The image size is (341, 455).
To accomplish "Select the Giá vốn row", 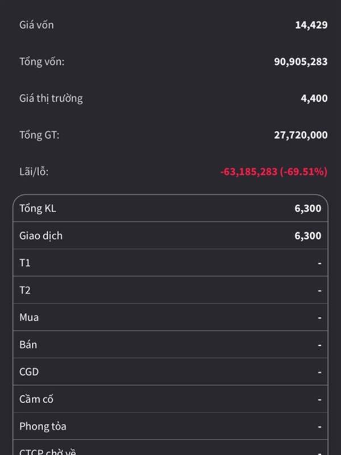I will tap(173, 25).
